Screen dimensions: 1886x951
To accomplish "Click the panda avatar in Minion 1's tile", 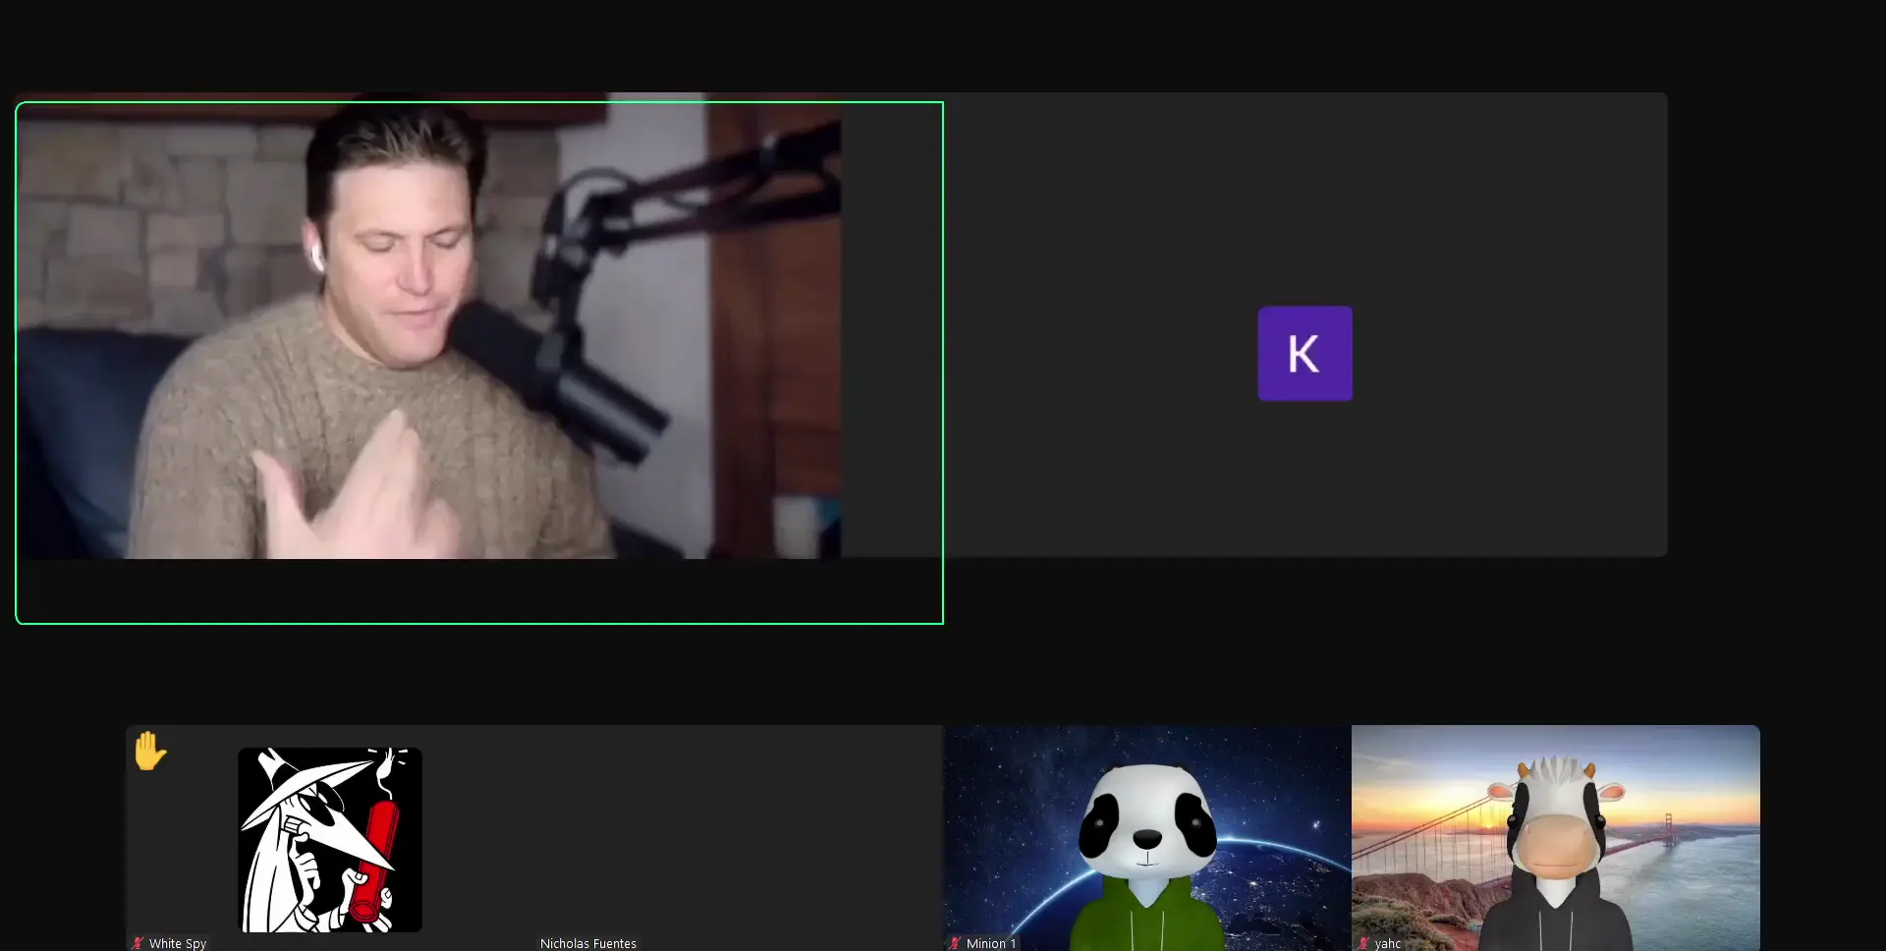I will (x=1145, y=840).
